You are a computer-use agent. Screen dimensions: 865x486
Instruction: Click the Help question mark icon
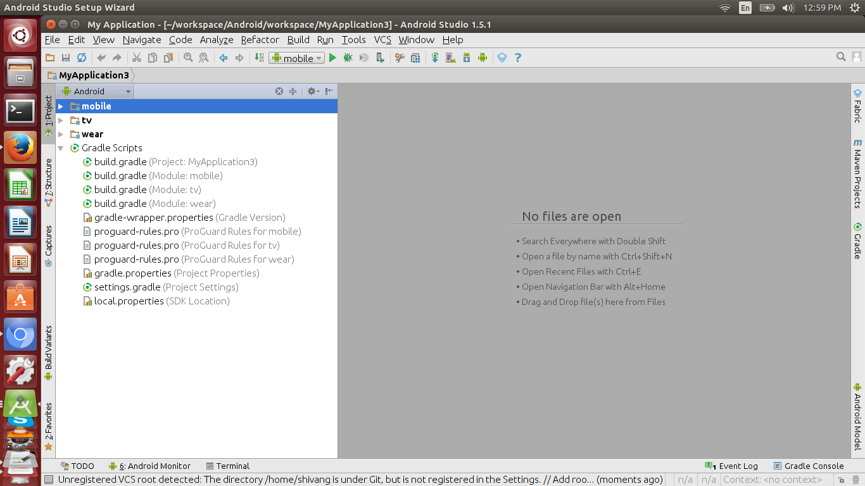518,58
